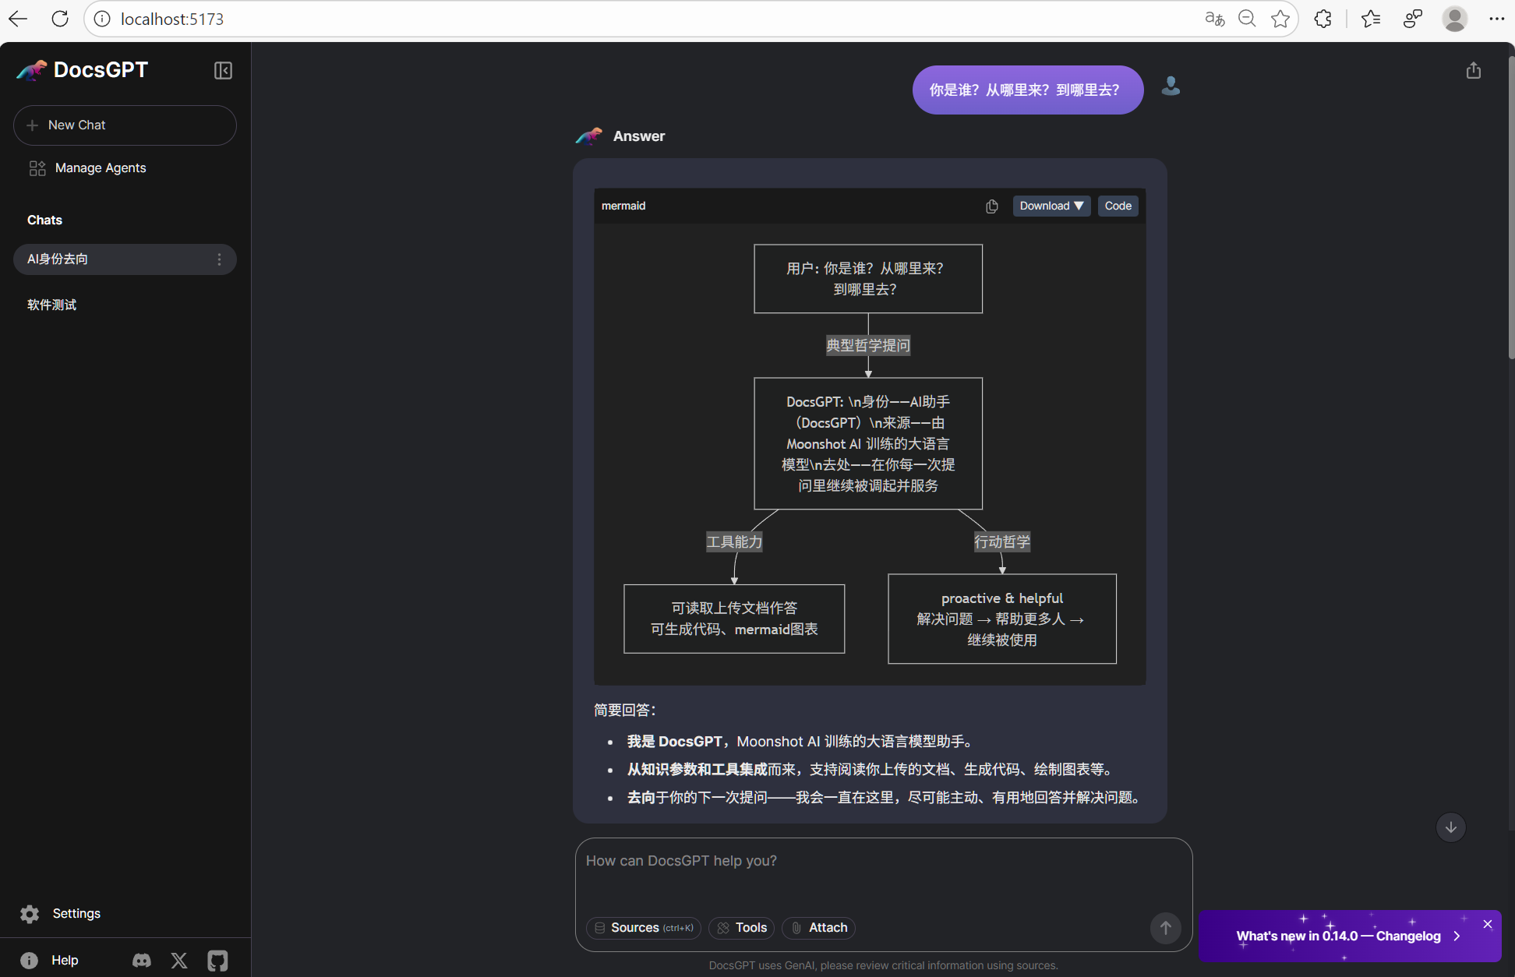The image size is (1515, 977).
Task: Click the share conversation icon
Action: click(x=1473, y=71)
